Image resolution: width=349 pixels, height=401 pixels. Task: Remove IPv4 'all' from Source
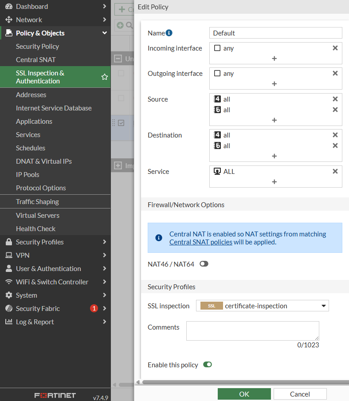pyautogui.click(x=335, y=99)
